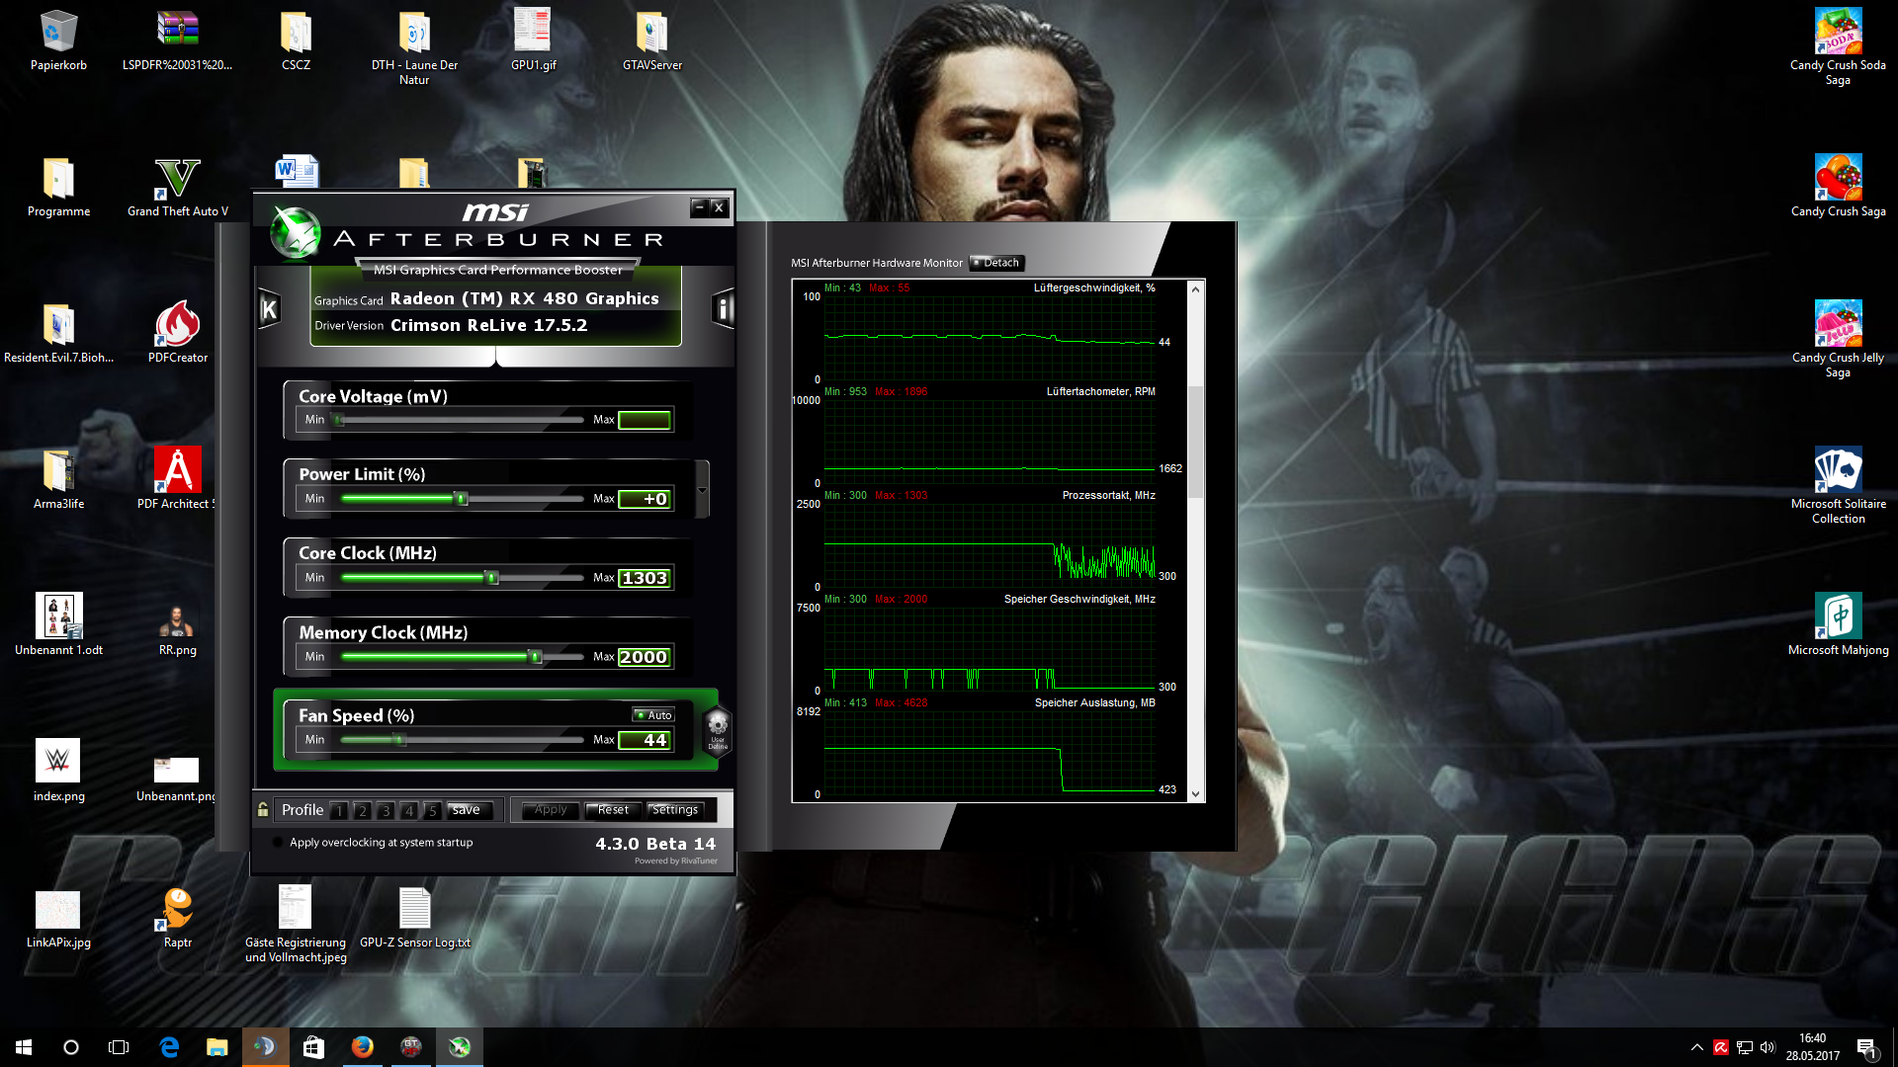Open the information i button
The height and width of the screenshot is (1067, 1898).
(x=723, y=310)
